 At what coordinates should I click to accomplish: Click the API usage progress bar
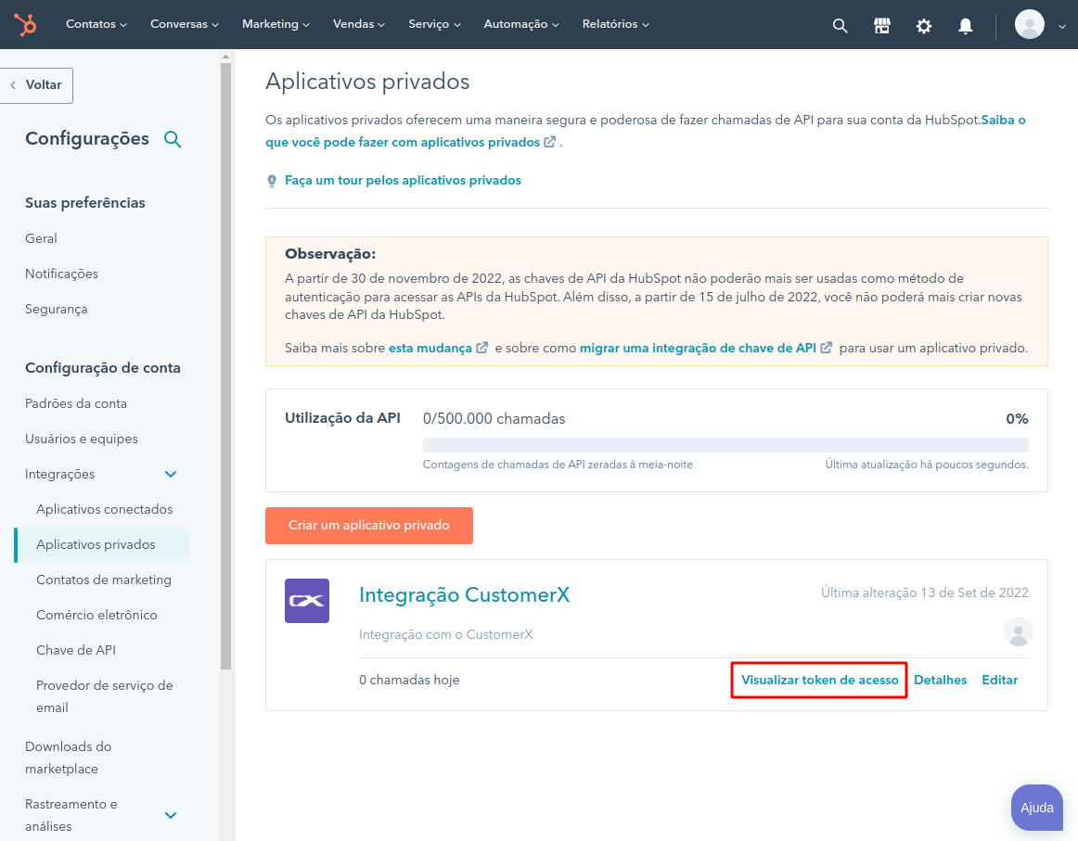pyautogui.click(x=725, y=444)
